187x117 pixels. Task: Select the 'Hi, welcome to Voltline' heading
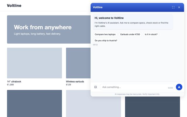(109, 18)
